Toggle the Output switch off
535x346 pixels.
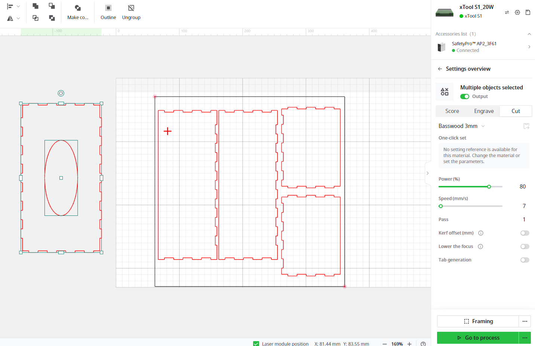coord(465,97)
